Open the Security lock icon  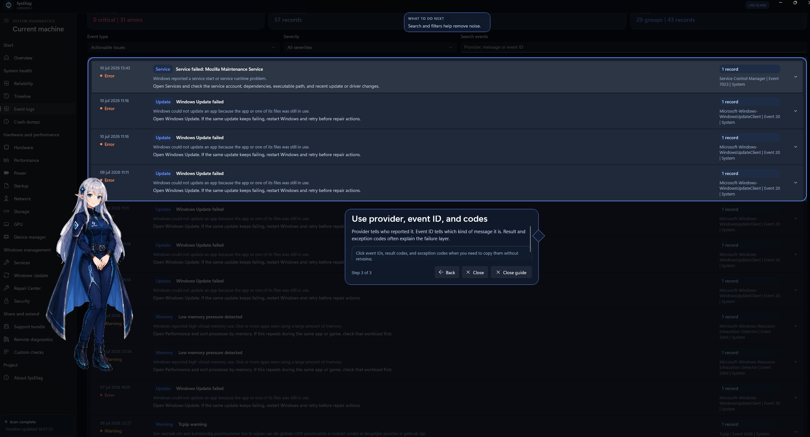point(6,301)
